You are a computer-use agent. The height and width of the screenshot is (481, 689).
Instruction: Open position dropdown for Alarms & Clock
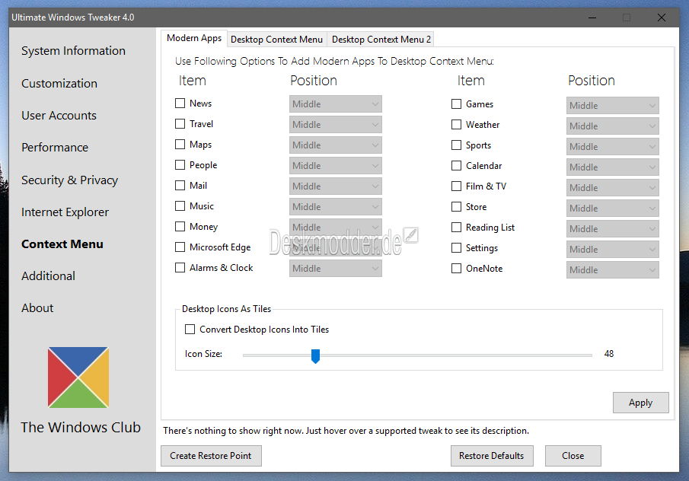336,269
